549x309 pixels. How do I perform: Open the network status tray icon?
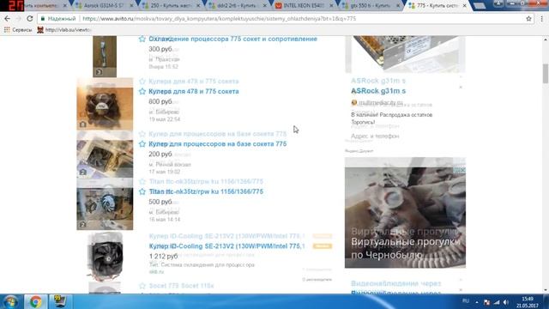pyautogui.click(x=497, y=301)
